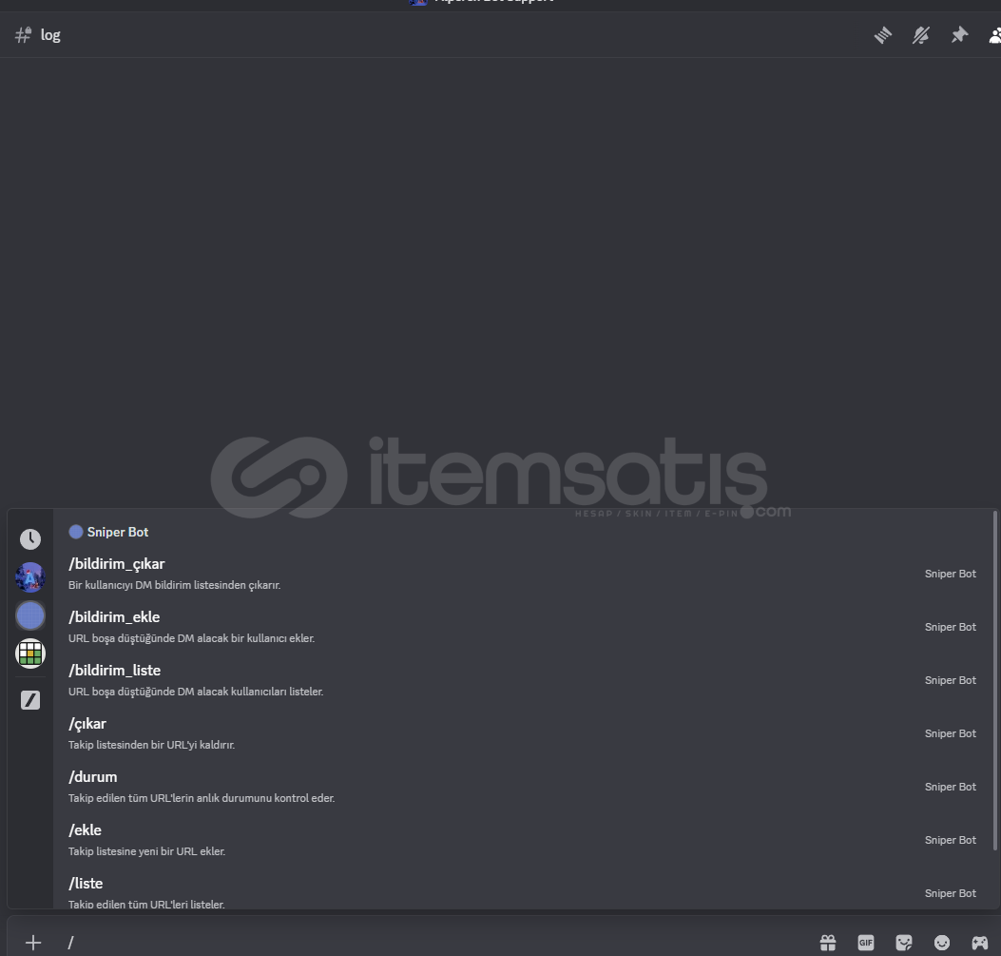
Task: Click description 'URL boşa düştüğünde DM alacak bir kullanıcı ekler.'
Action: [191, 638]
